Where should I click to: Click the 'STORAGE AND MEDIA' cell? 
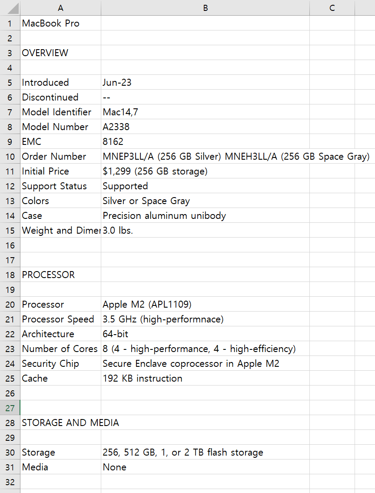click(x=60, y=423)
